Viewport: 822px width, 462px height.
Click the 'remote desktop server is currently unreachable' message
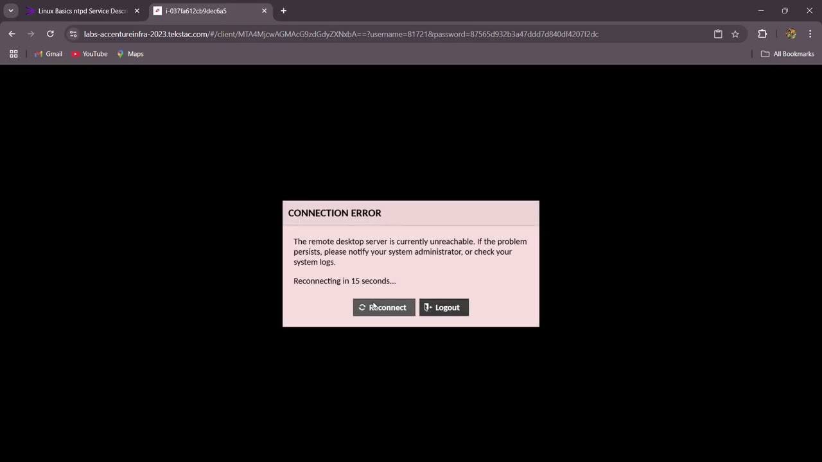(410, 252)
